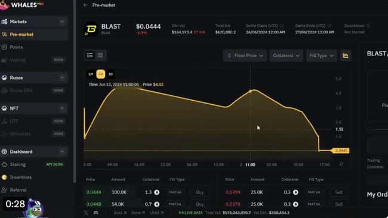This screenshot has height=218, width=388.
Task: Switch to grid view layout icon
Action: coord(100,55)
